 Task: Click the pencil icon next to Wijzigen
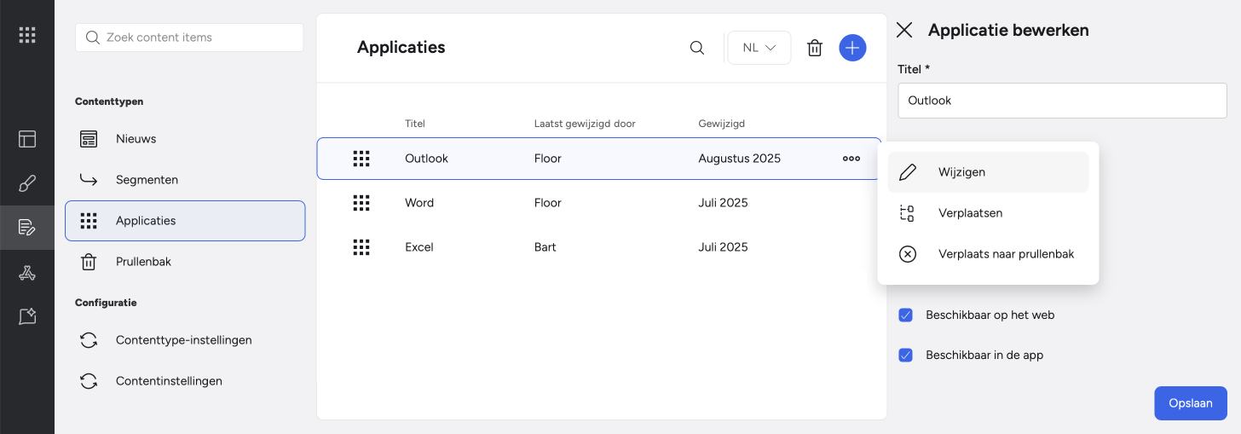click(x=908, y=172)
